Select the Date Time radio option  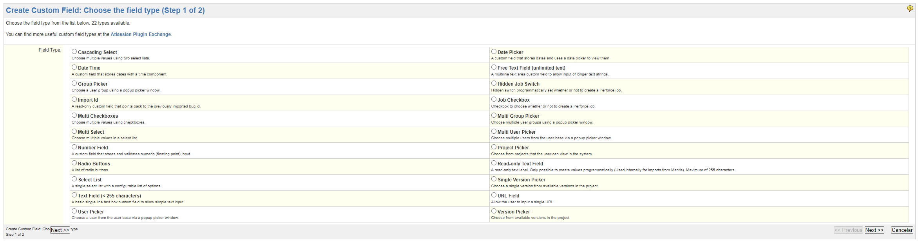(x=74, y=67)
